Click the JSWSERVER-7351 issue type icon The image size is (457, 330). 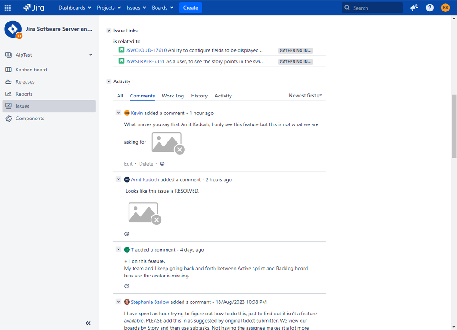(x=122, y=61)
